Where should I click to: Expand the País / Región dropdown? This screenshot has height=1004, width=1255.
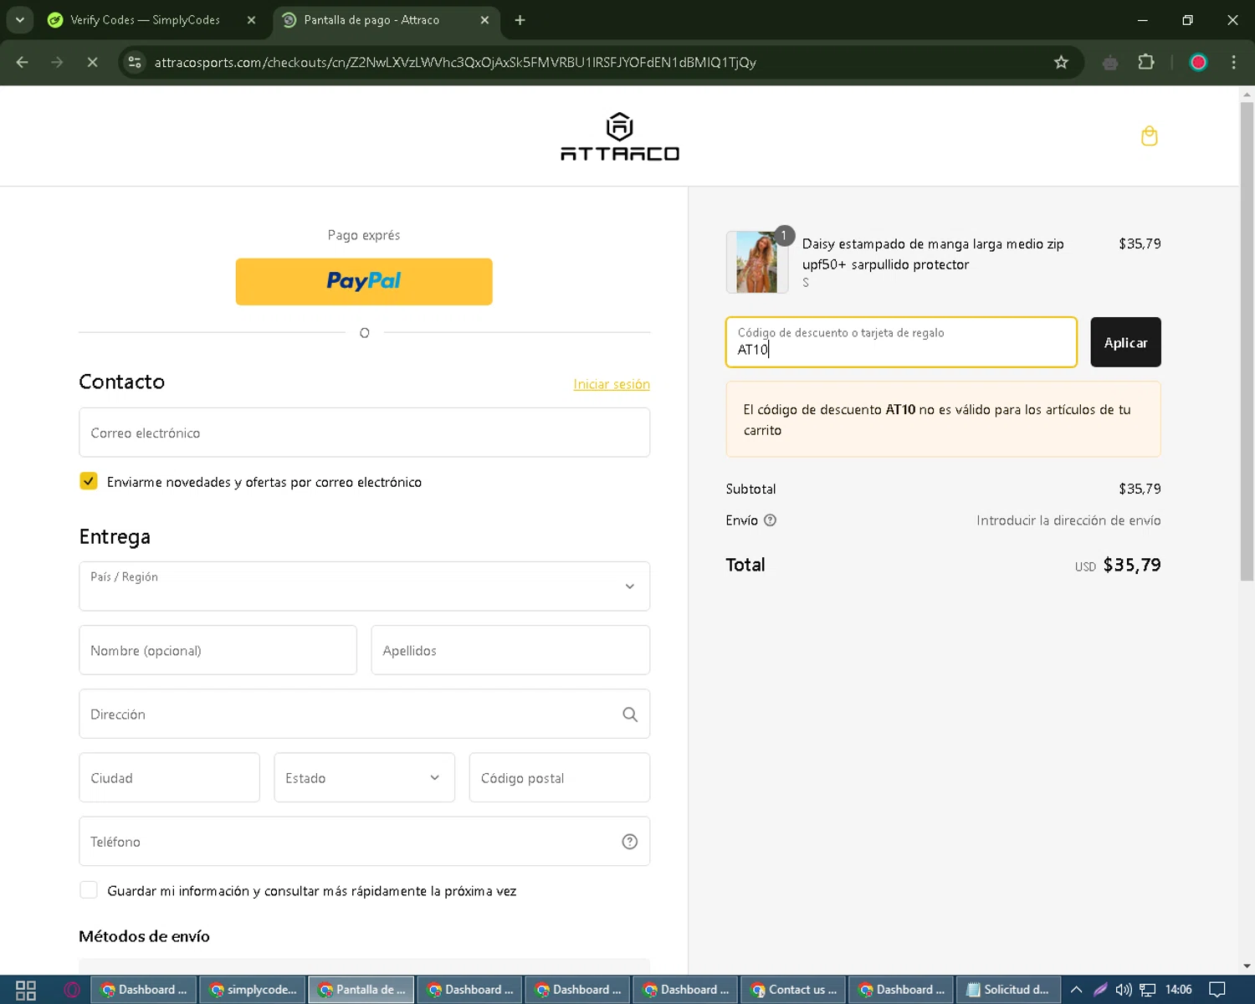pyautogui.click(x=364, y=587)
